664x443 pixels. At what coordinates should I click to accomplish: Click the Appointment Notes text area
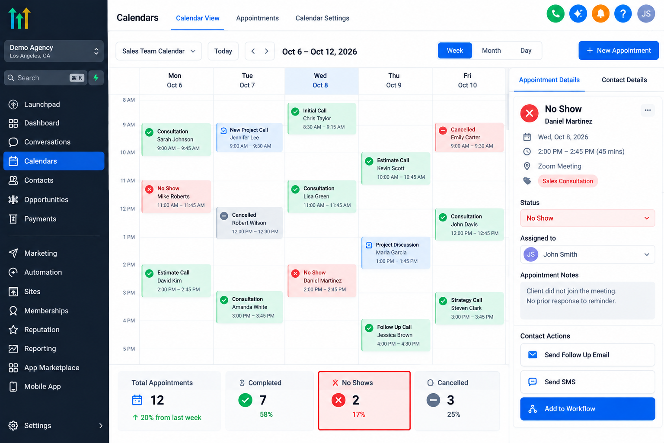click(x=587, y=301)
